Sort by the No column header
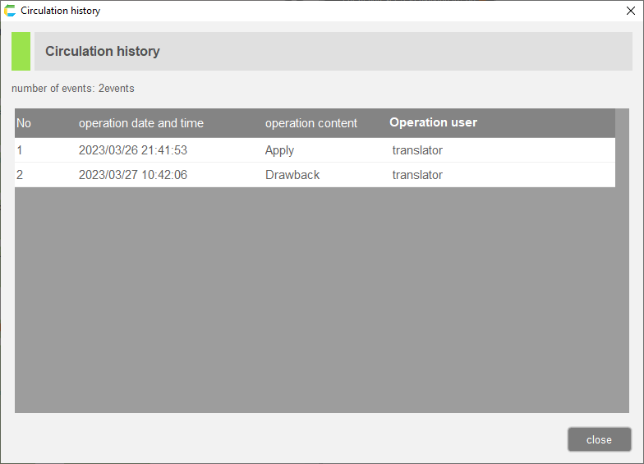Screen dimensions: 644x464 point(24,123)
